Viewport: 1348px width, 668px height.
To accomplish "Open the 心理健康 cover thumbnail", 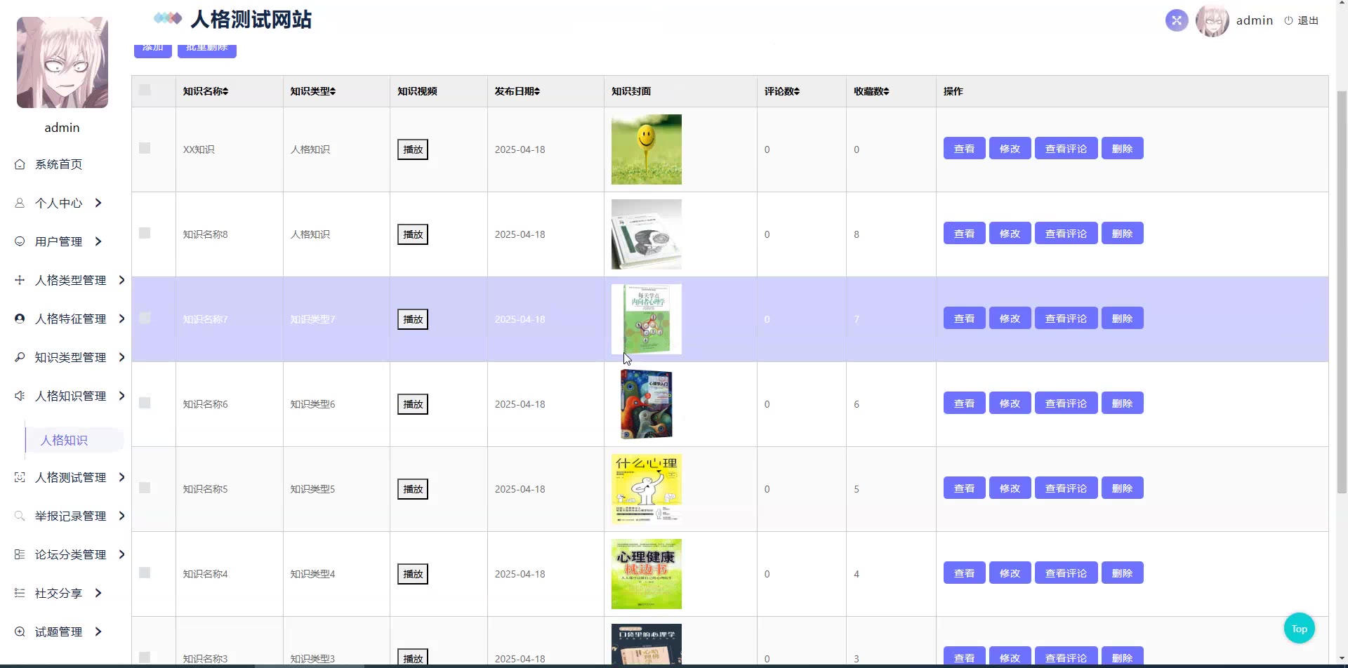I will (x=646, y=574).
